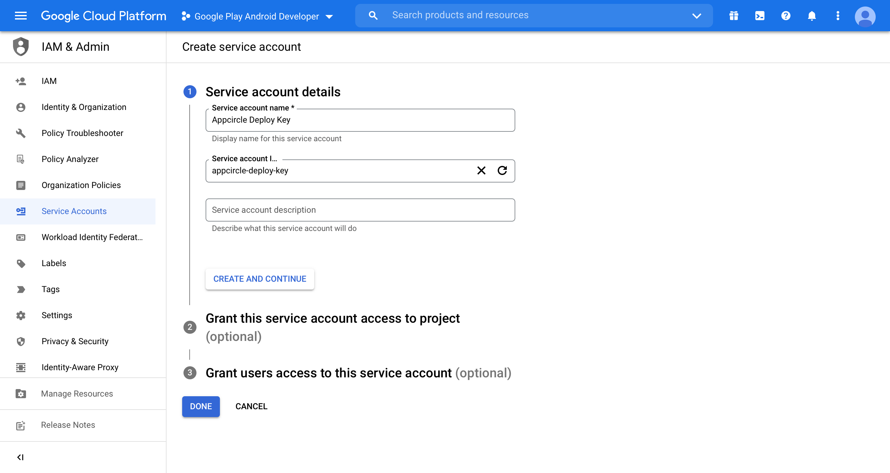Click the Policy Troubleshooter wrench icon

(x=21, y=133)
